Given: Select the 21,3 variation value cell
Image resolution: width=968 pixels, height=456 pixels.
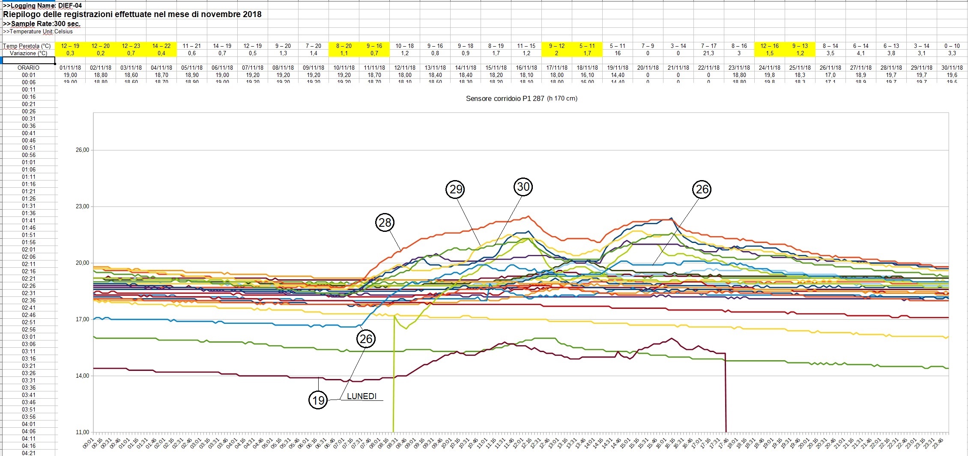Looking at the screenshot, I should pos(708,53).
